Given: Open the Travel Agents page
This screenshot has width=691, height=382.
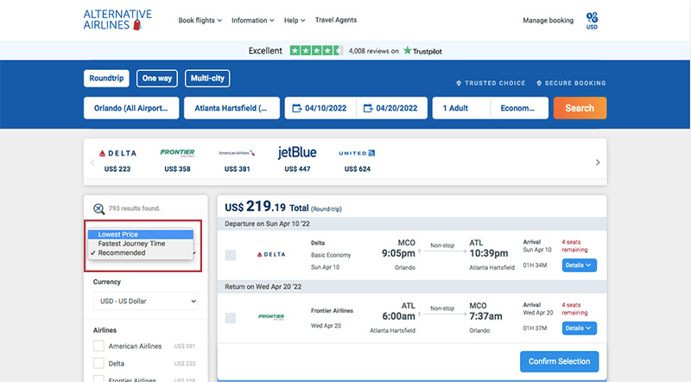Looking at the screenshot, I should click(x=336, y=20).
